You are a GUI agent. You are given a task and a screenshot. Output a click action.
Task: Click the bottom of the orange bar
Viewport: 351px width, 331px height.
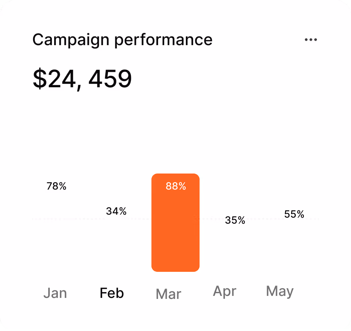pos(175,267)
